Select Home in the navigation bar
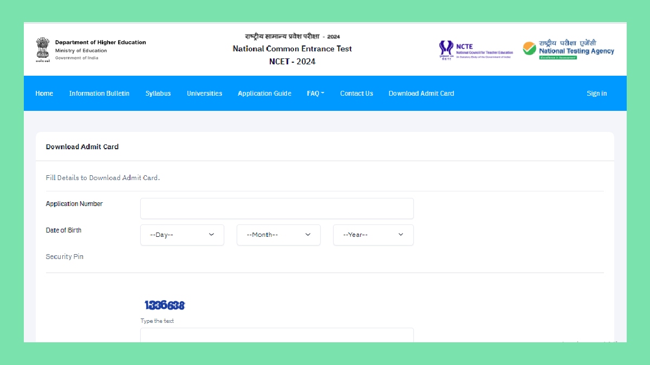 pyautogui.click(x=44, y=93)
